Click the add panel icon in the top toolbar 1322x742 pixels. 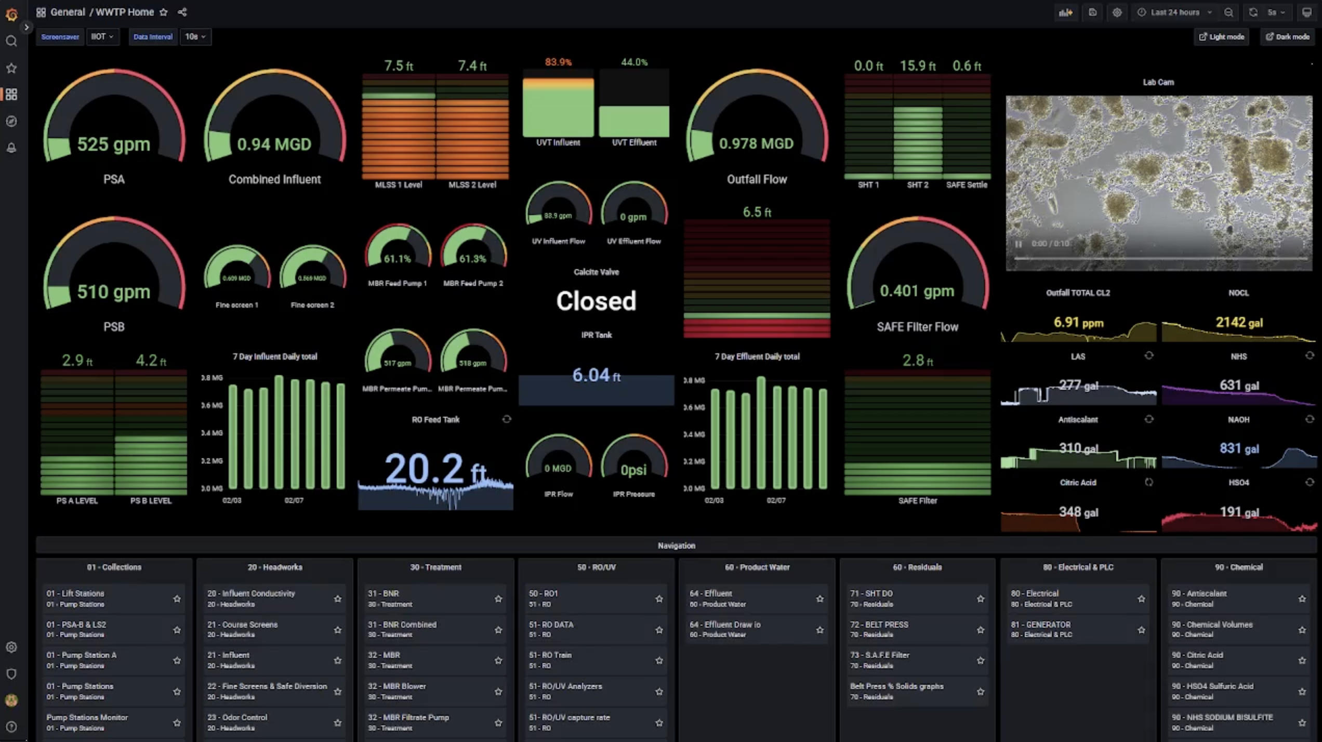[x=1066, y=12]
